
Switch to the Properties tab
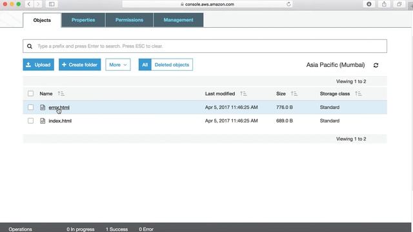click(83, 20)
